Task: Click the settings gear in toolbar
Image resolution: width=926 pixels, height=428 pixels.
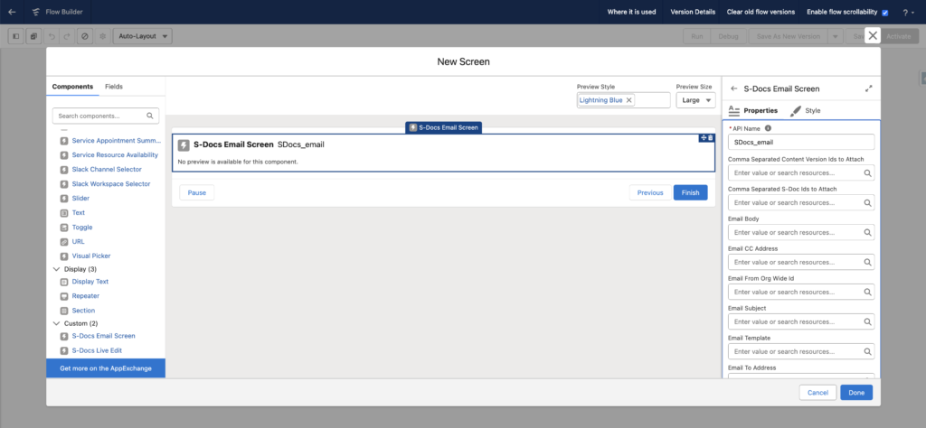Action: point(102,36)
